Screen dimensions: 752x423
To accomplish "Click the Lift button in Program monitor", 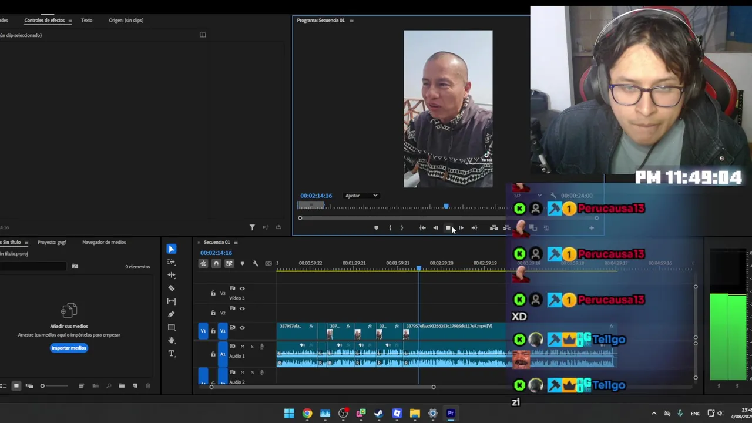I will tap(493, 228).
